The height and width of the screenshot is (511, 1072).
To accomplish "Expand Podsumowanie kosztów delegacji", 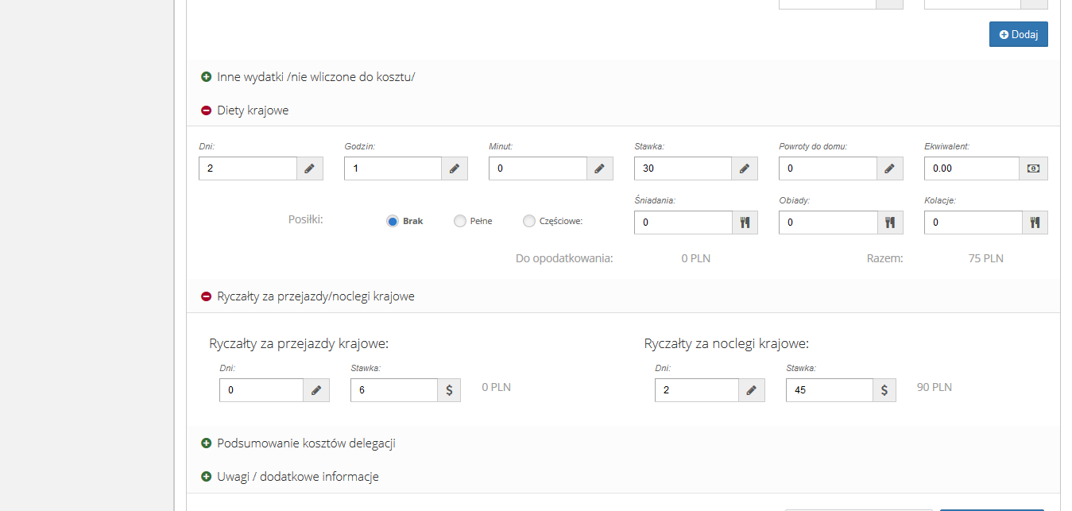I will coord(207,443).
